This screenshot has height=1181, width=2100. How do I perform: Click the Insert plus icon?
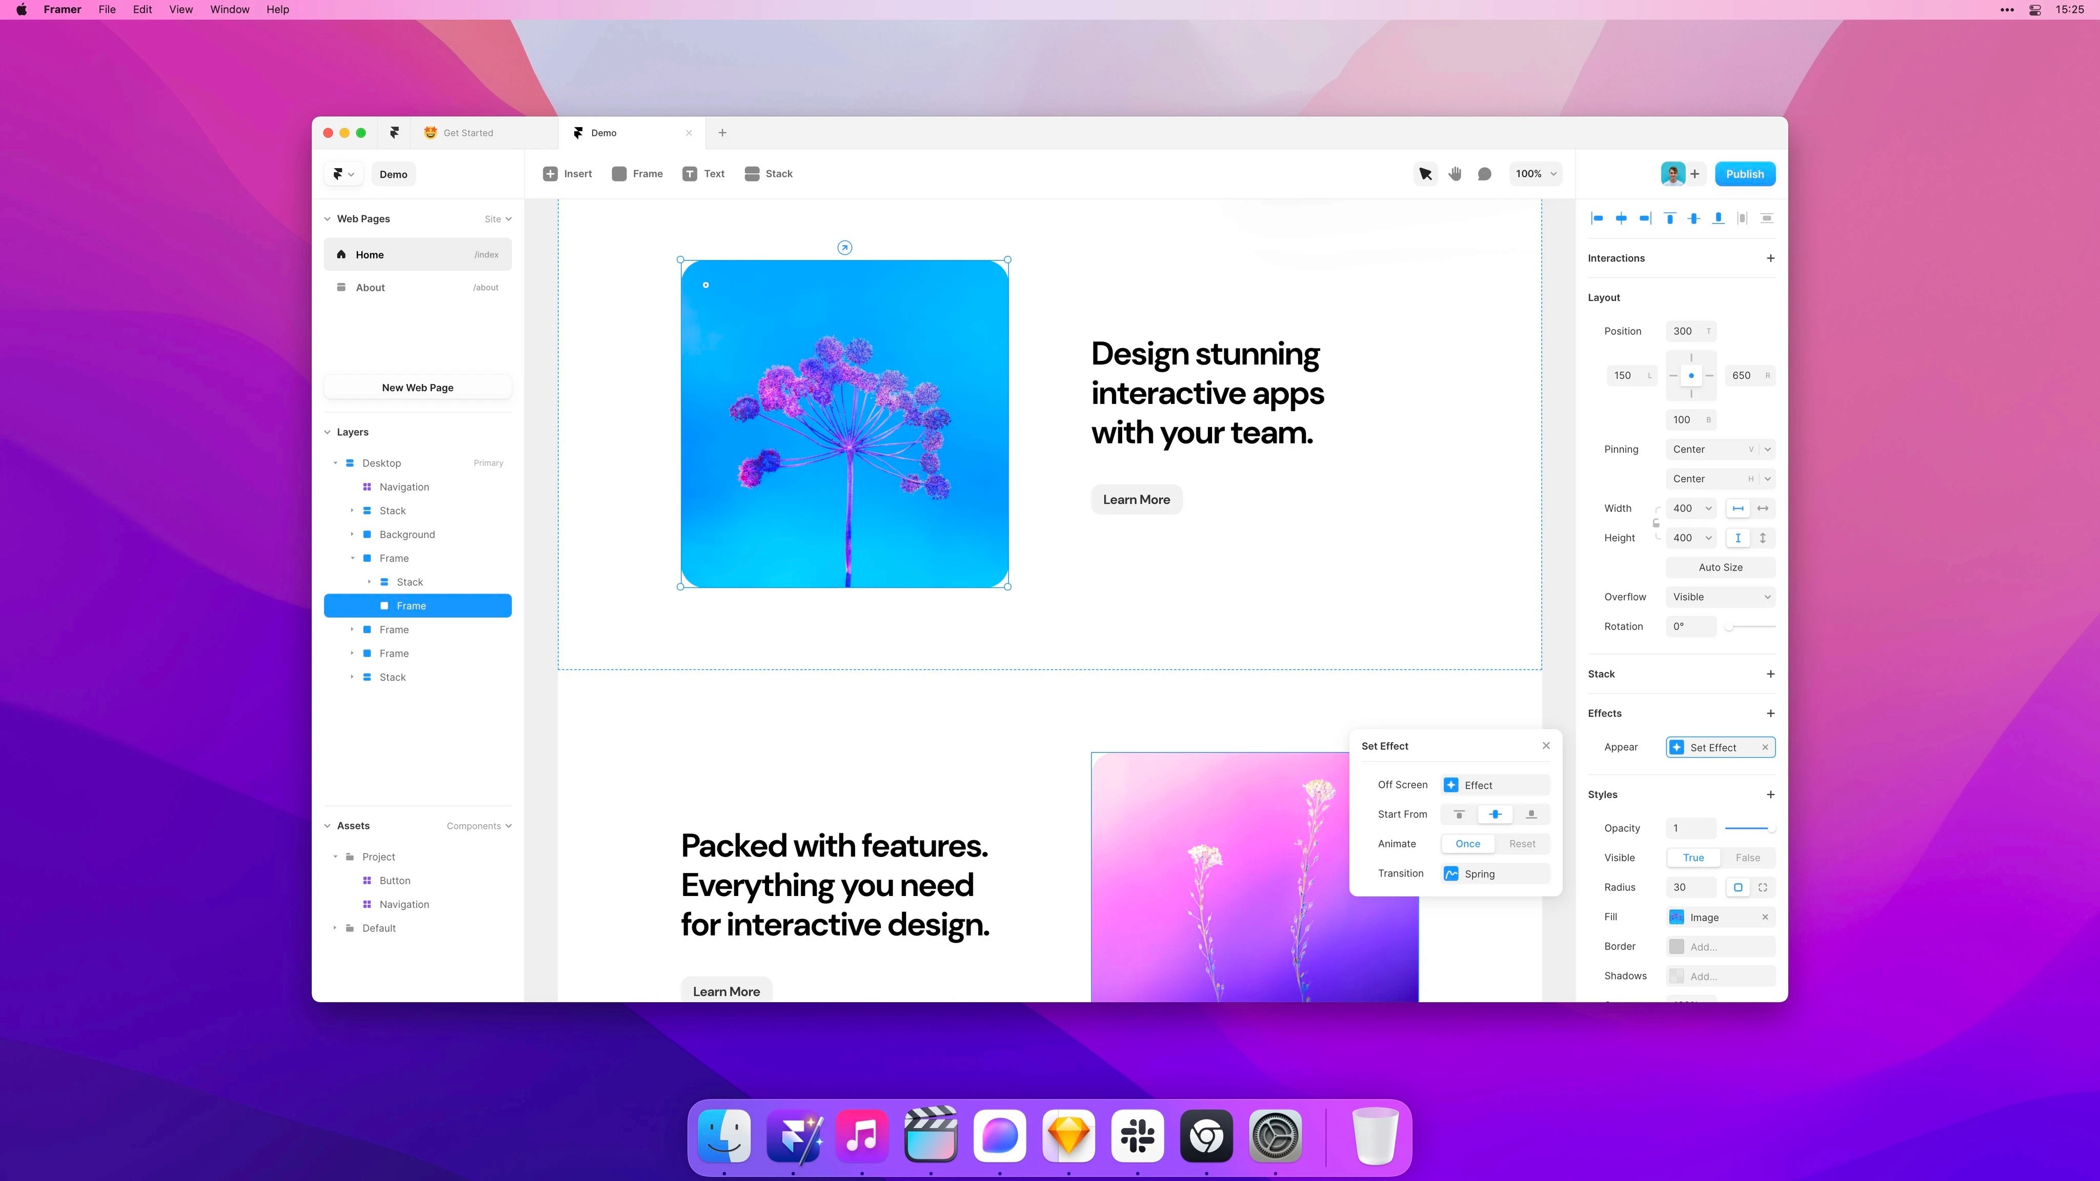(x=550, y=174)
